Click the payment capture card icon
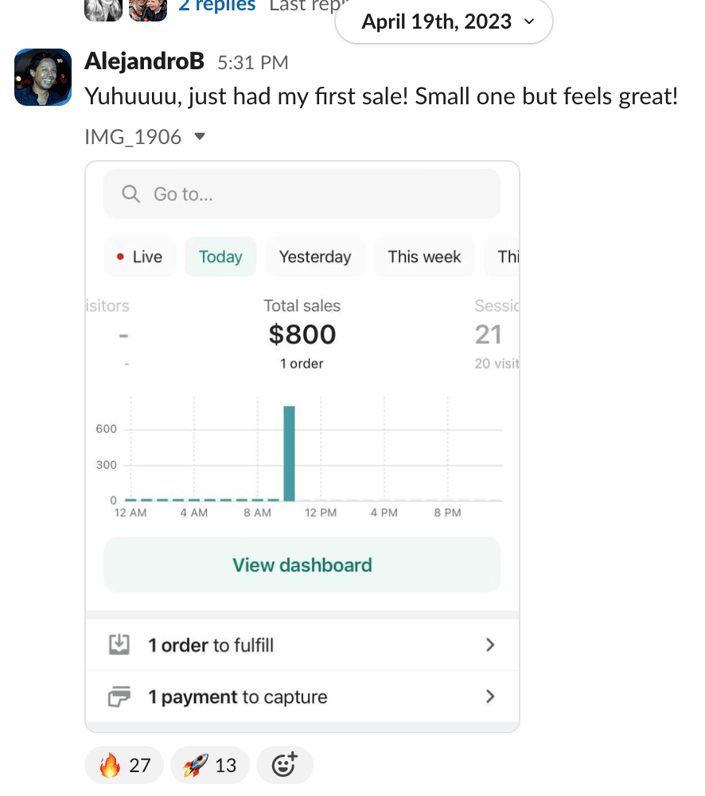705x796 pixels. pos(119,697)
